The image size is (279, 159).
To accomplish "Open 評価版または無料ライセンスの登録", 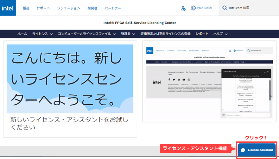I will click(166, 34).
